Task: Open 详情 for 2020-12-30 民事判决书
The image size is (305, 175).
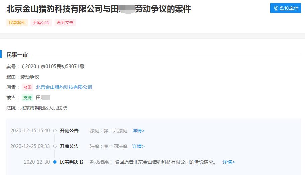Action: pyautogui.click(x=228, y=162)
